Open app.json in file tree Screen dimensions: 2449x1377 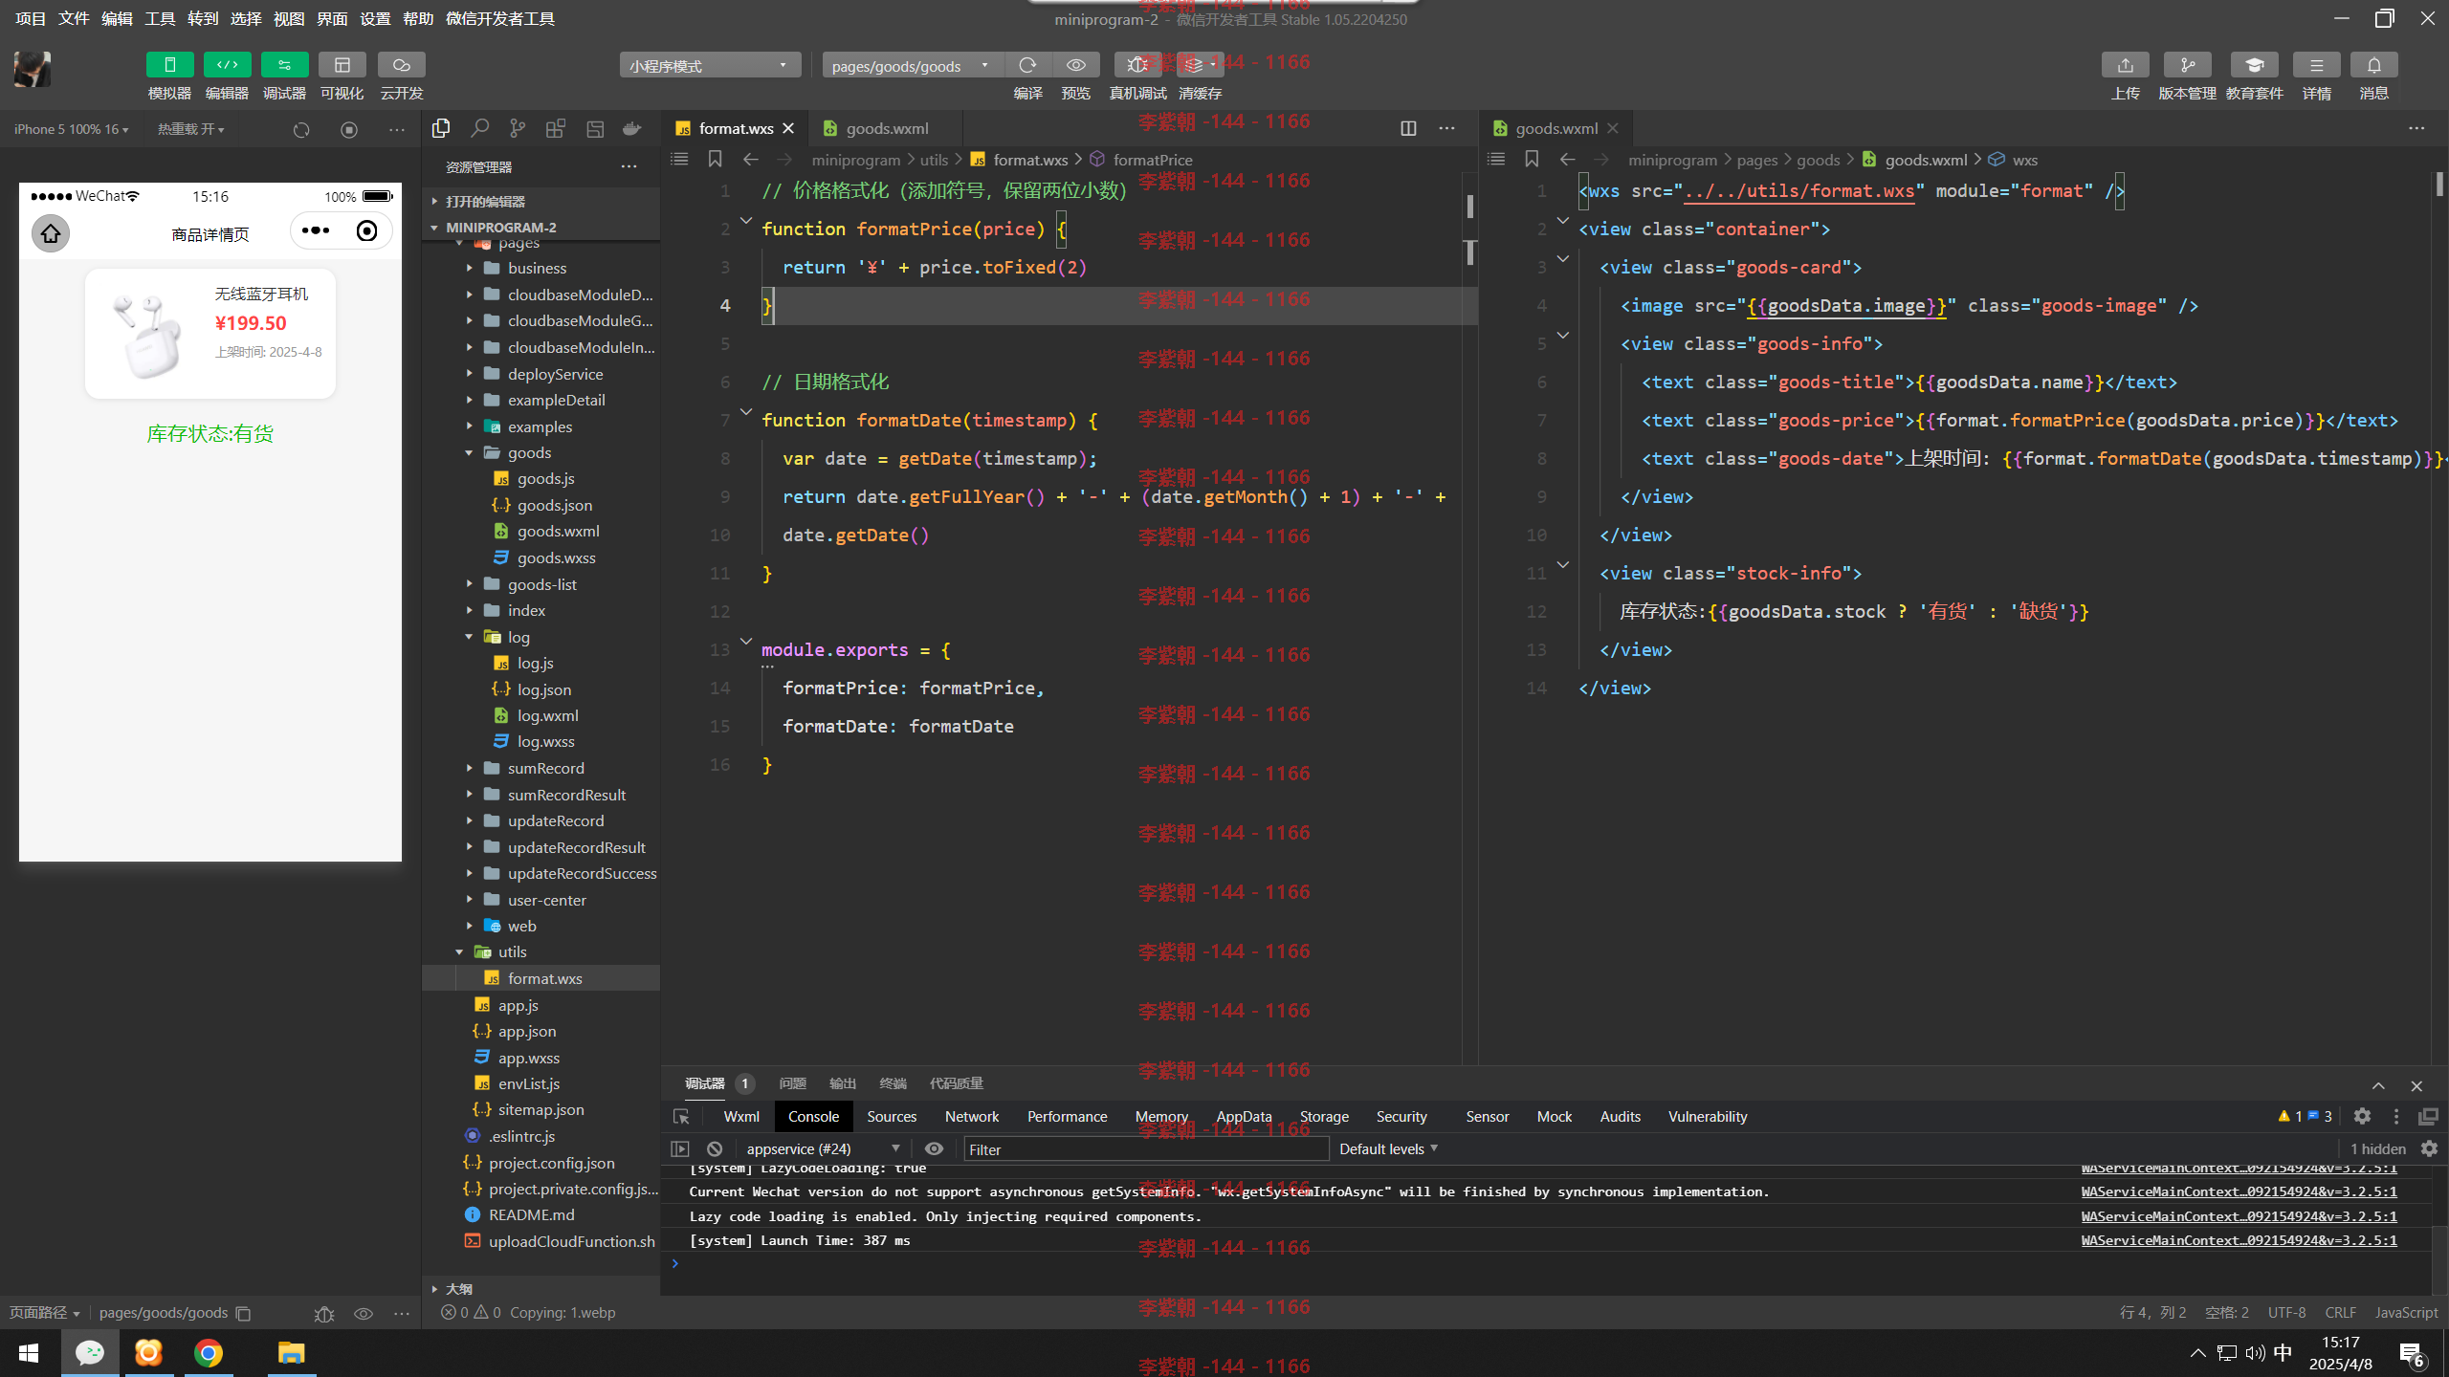526,1031
